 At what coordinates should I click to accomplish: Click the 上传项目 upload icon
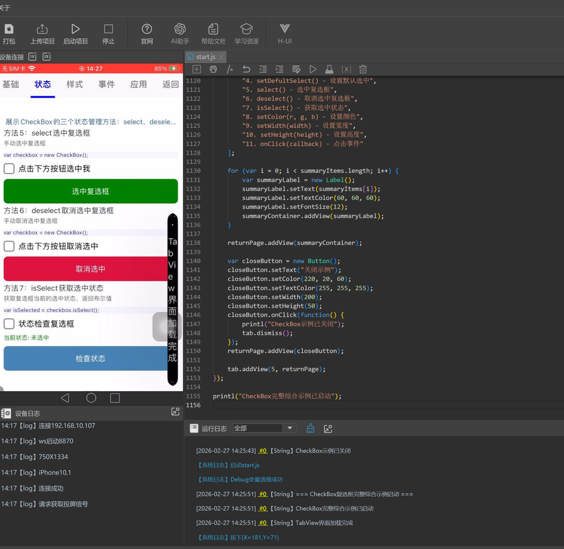42,29
